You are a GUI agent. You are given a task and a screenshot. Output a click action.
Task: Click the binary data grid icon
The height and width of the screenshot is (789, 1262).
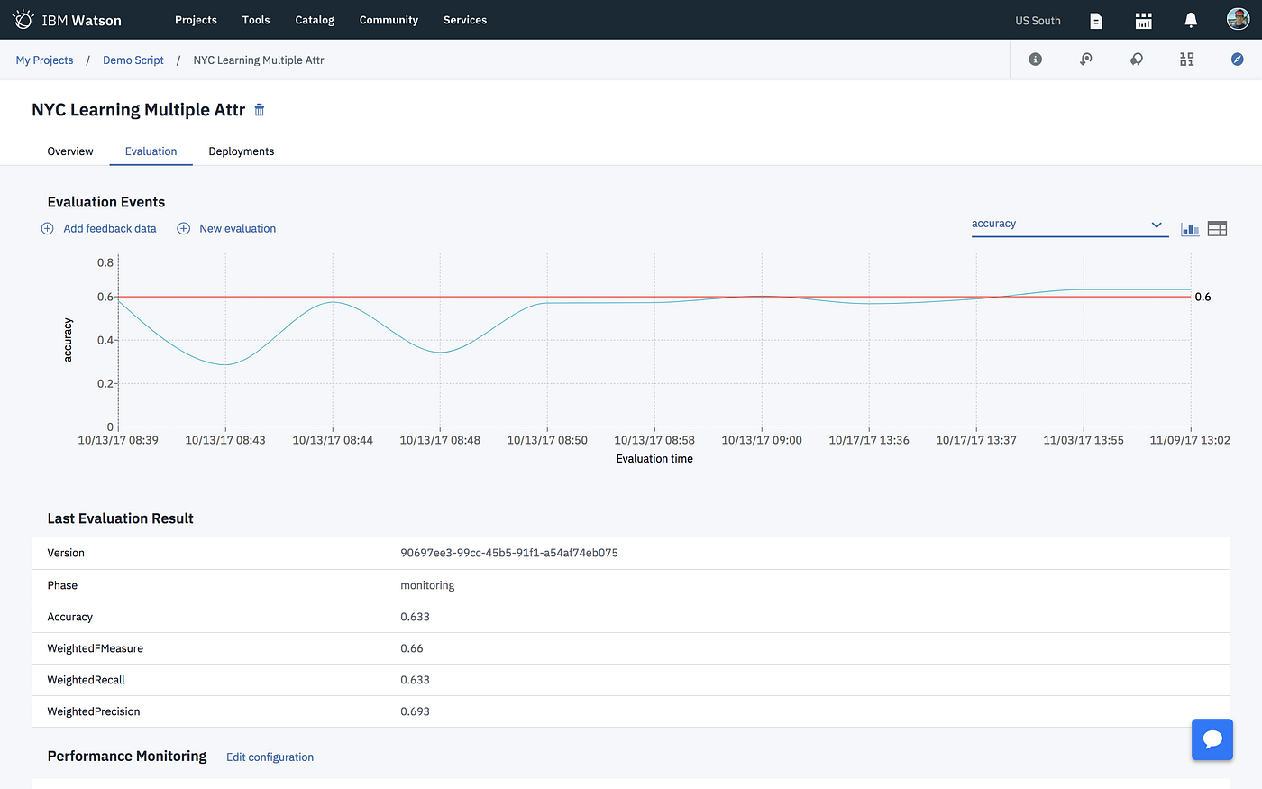point(1186,60)
